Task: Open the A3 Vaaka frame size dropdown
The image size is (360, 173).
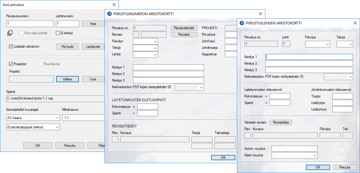Action: click(33, 118)
